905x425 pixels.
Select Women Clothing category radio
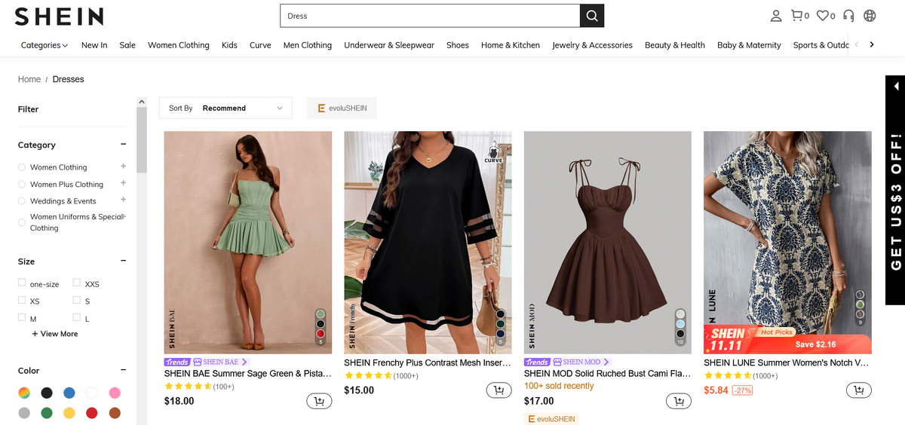click(x=22, y=167)
